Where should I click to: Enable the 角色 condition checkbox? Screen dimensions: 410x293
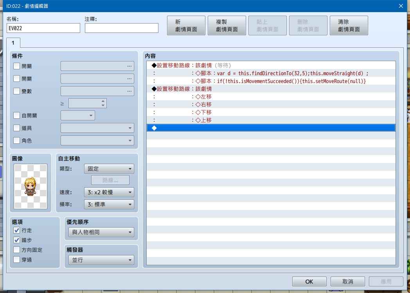16,141
